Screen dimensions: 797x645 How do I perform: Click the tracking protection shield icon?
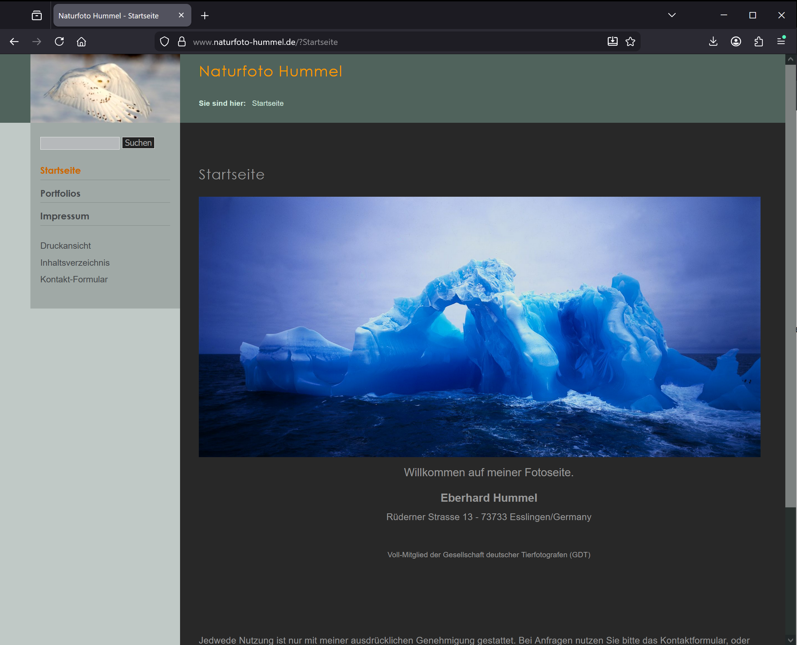click(164, 42)
